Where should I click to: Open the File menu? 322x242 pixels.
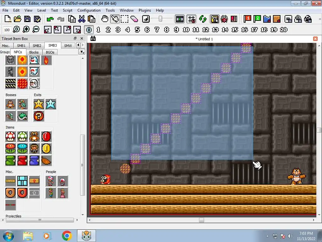tap(5, 10)
